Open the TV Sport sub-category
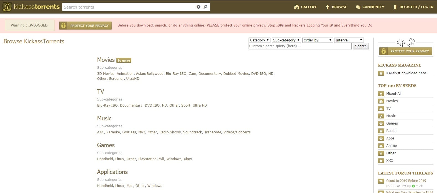 click(186, 105)
